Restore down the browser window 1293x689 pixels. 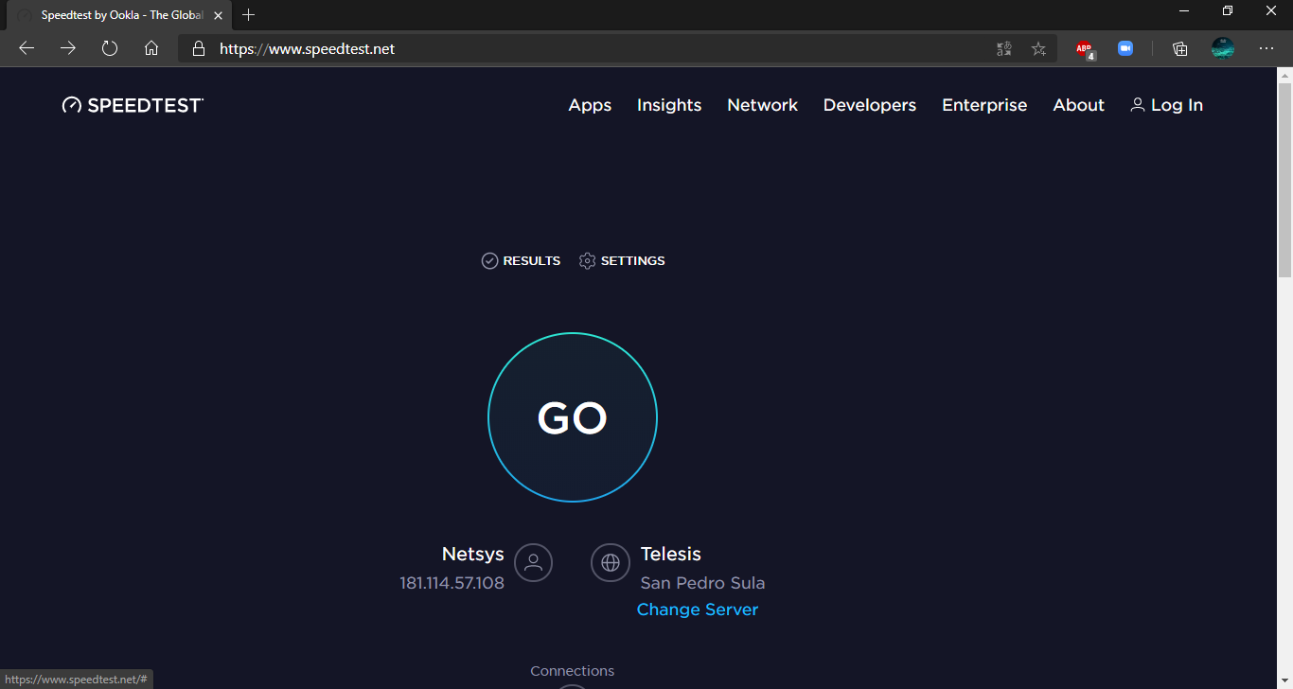click(x=1228, y=10)
